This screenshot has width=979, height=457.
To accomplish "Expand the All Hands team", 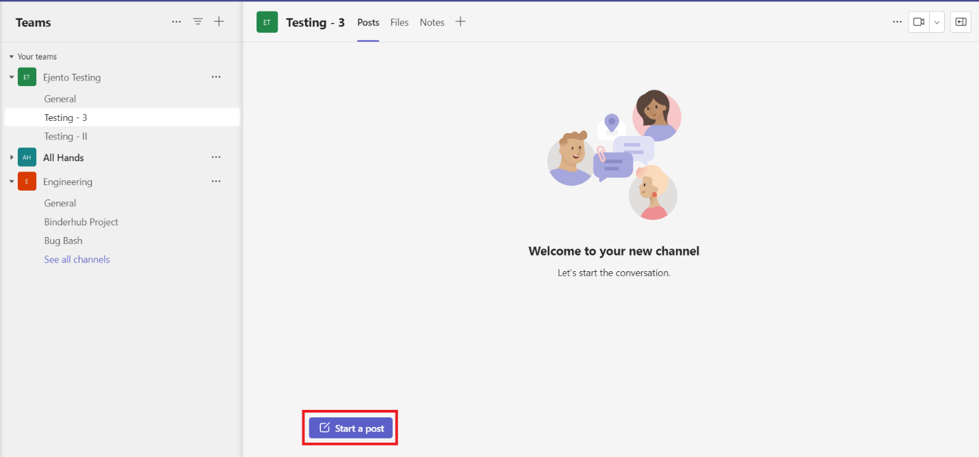I will point(12,158).
